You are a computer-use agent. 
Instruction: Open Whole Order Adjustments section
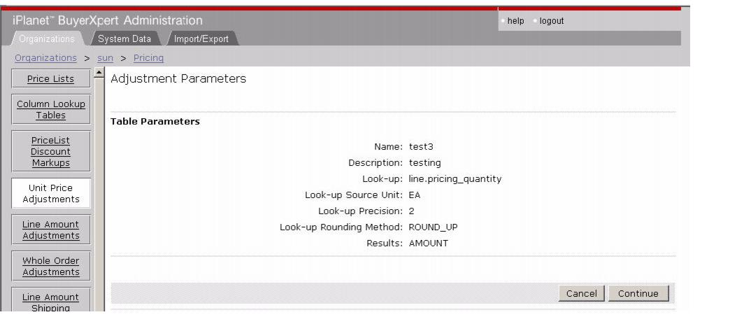pos(51,266)
